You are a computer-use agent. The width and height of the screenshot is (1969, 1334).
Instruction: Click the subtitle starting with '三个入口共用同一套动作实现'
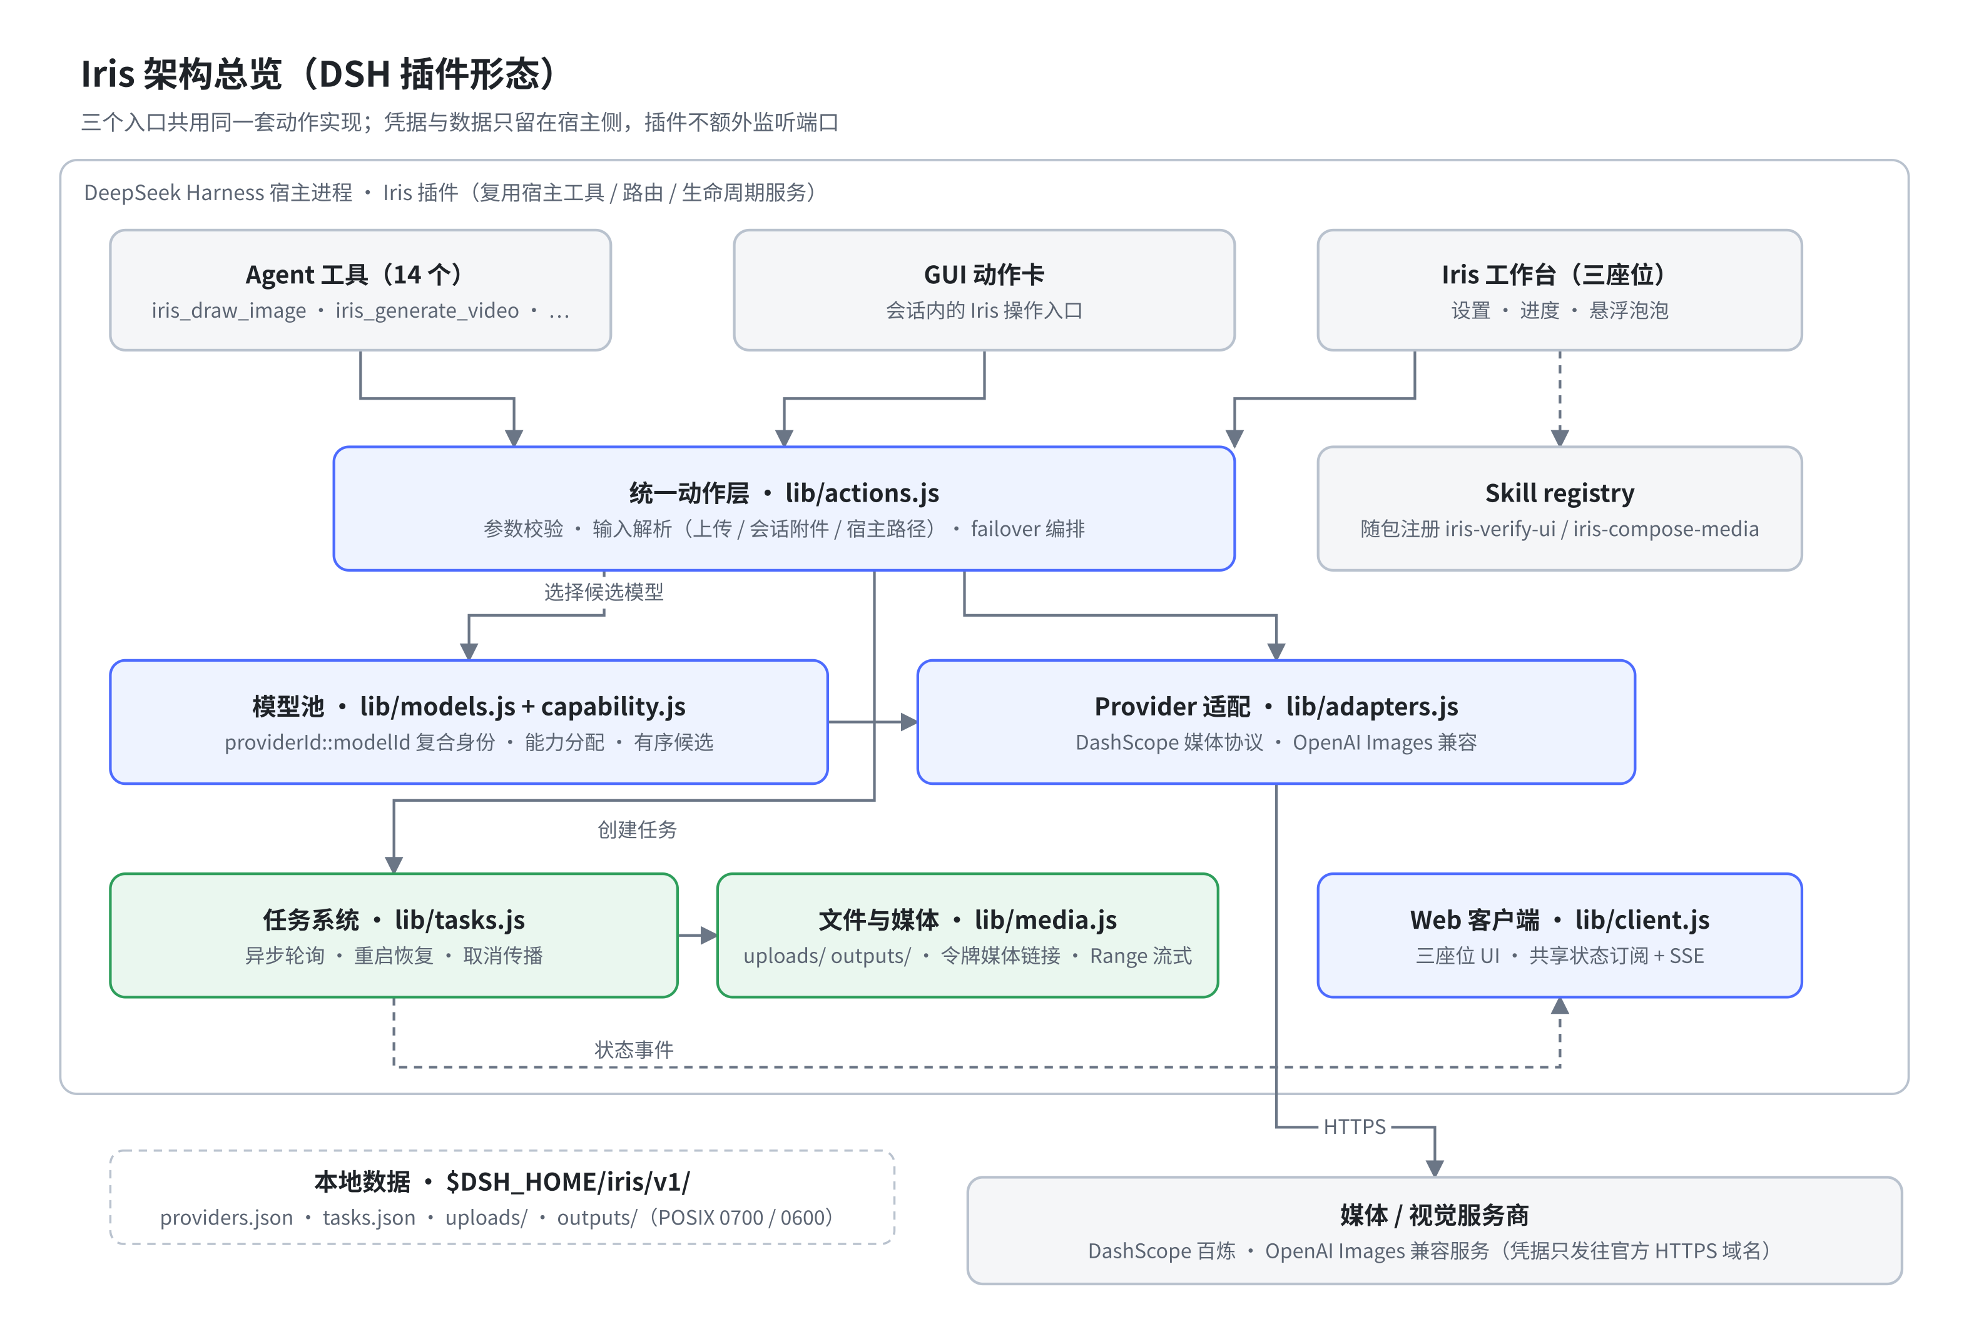tap(459, 123)
